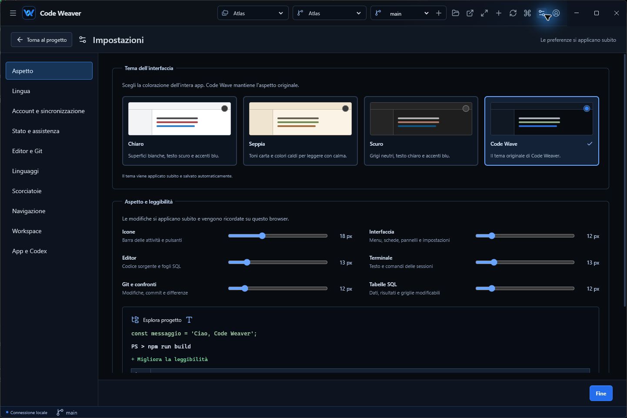Viewport: 627px width, 418px height.
Task: Click the command shortcuts icon
Action: click(527, 13)
